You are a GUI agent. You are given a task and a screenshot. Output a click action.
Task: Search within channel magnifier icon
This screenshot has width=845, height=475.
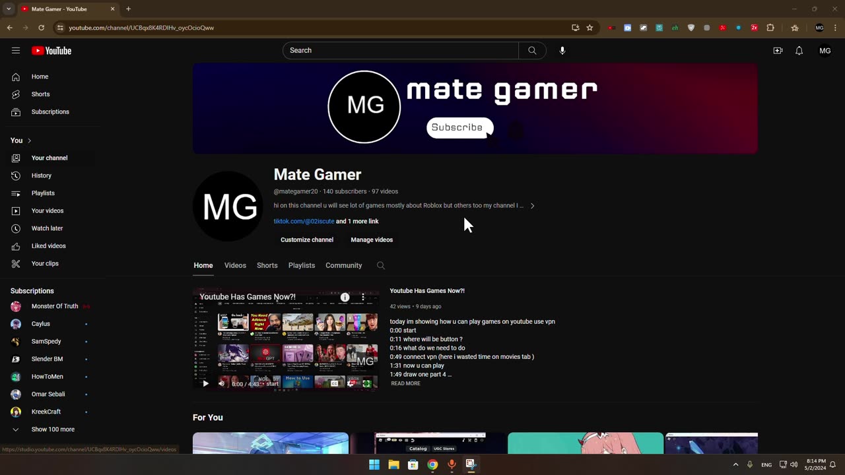(x=381, y=265)
